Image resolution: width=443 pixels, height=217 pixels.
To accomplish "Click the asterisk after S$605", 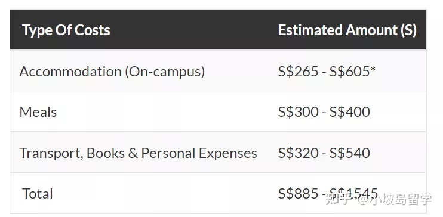I will tap(373, 69).
